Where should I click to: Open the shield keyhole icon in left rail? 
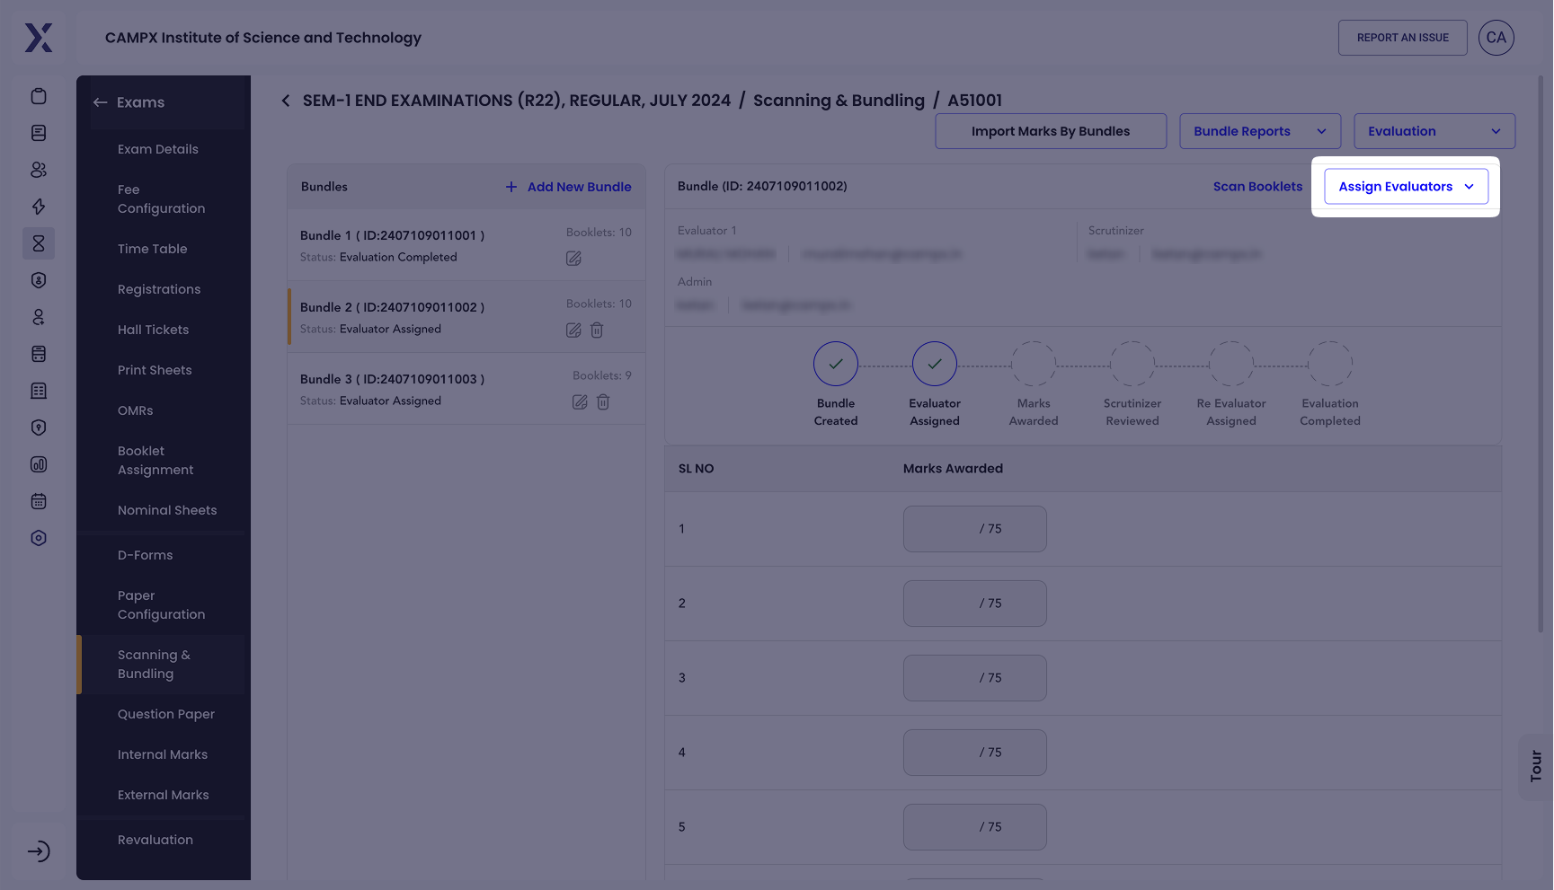click(39, 427)
